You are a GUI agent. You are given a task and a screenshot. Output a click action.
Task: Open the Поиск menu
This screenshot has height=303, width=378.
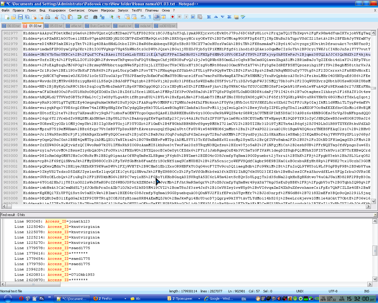click(x=32, y=10)
